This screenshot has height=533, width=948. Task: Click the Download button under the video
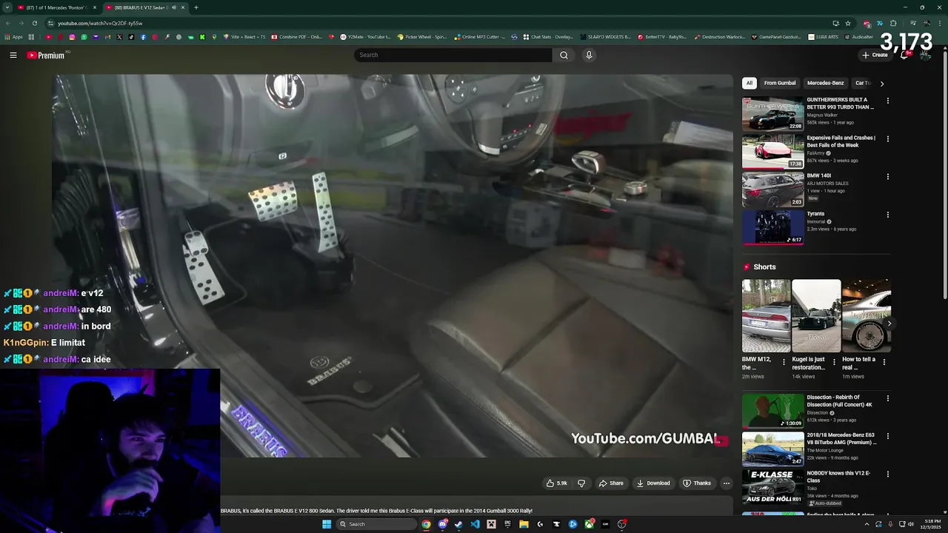tap(652, 483)
